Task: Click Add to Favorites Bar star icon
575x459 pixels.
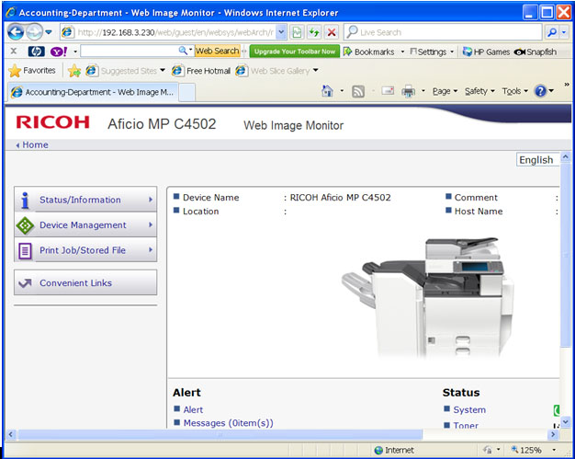Action: coord(74,71)
